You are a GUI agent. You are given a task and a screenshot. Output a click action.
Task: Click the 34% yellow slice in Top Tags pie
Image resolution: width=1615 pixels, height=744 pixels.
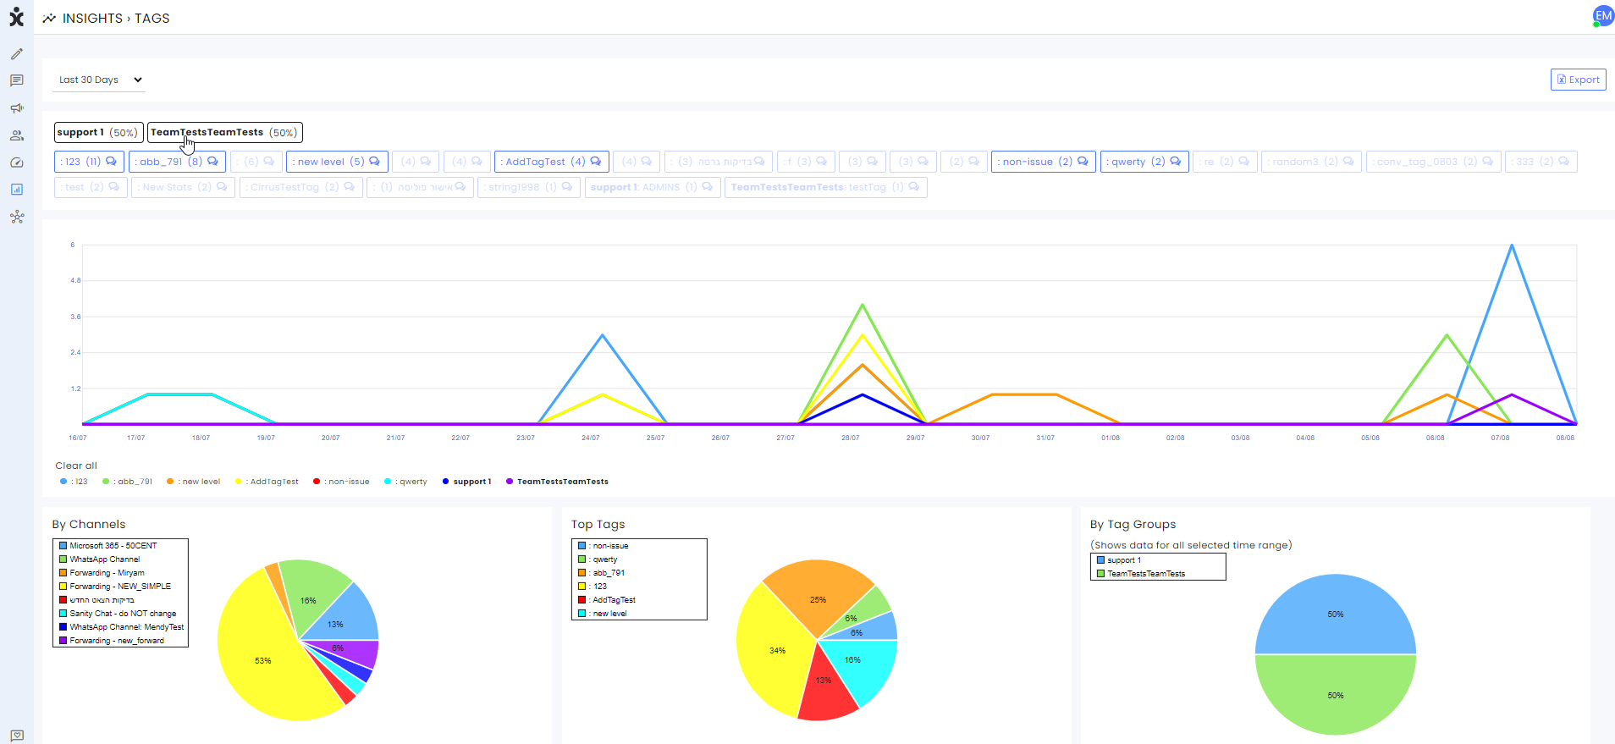tap(777, 650)
